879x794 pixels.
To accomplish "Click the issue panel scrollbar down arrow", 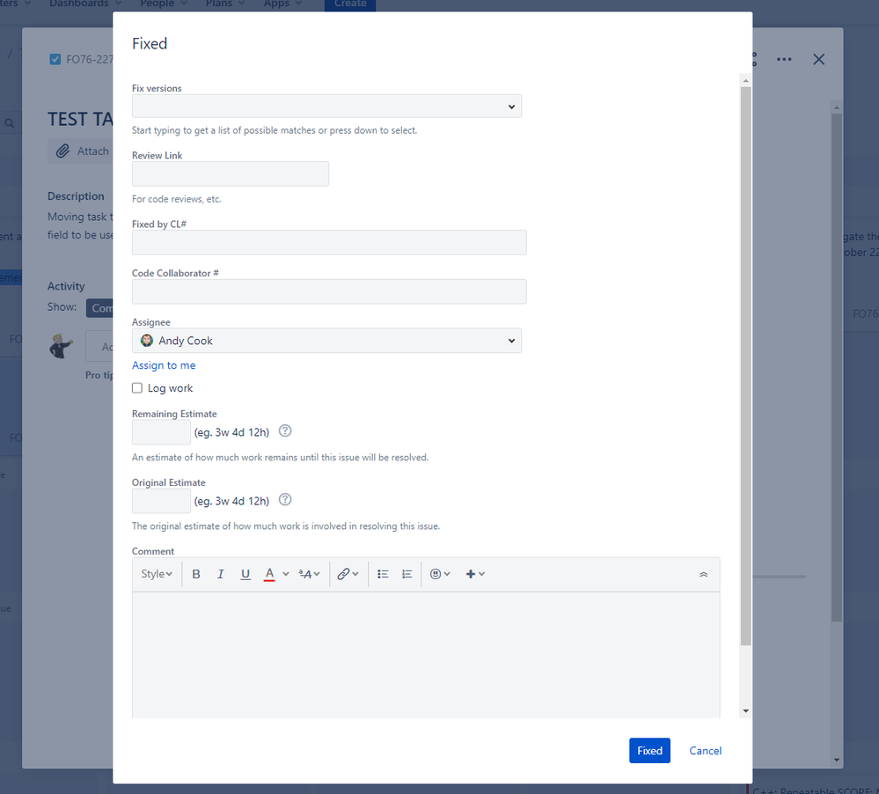I will pyautogui.click(x=837, y=761).
